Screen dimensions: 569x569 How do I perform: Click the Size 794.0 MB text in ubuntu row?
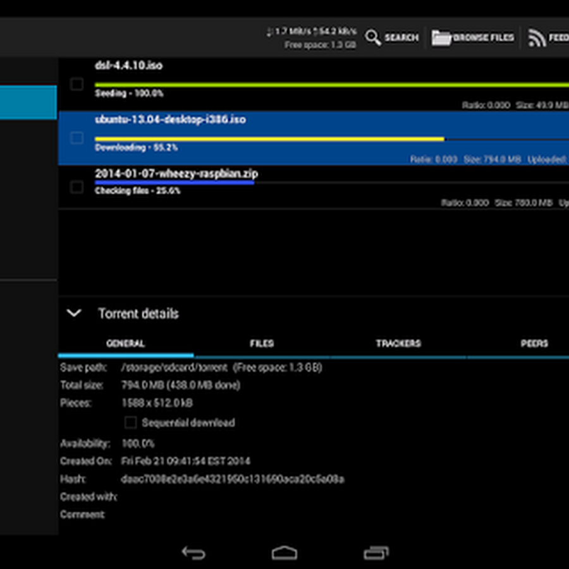point(493,159)
